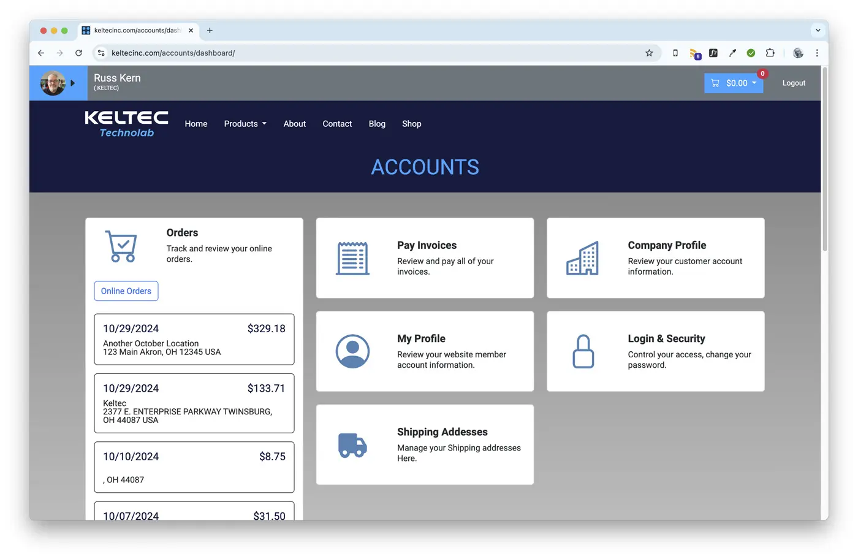858x559 pixels.
Task: Open the Shop menu item
Action: click(412, 124)
